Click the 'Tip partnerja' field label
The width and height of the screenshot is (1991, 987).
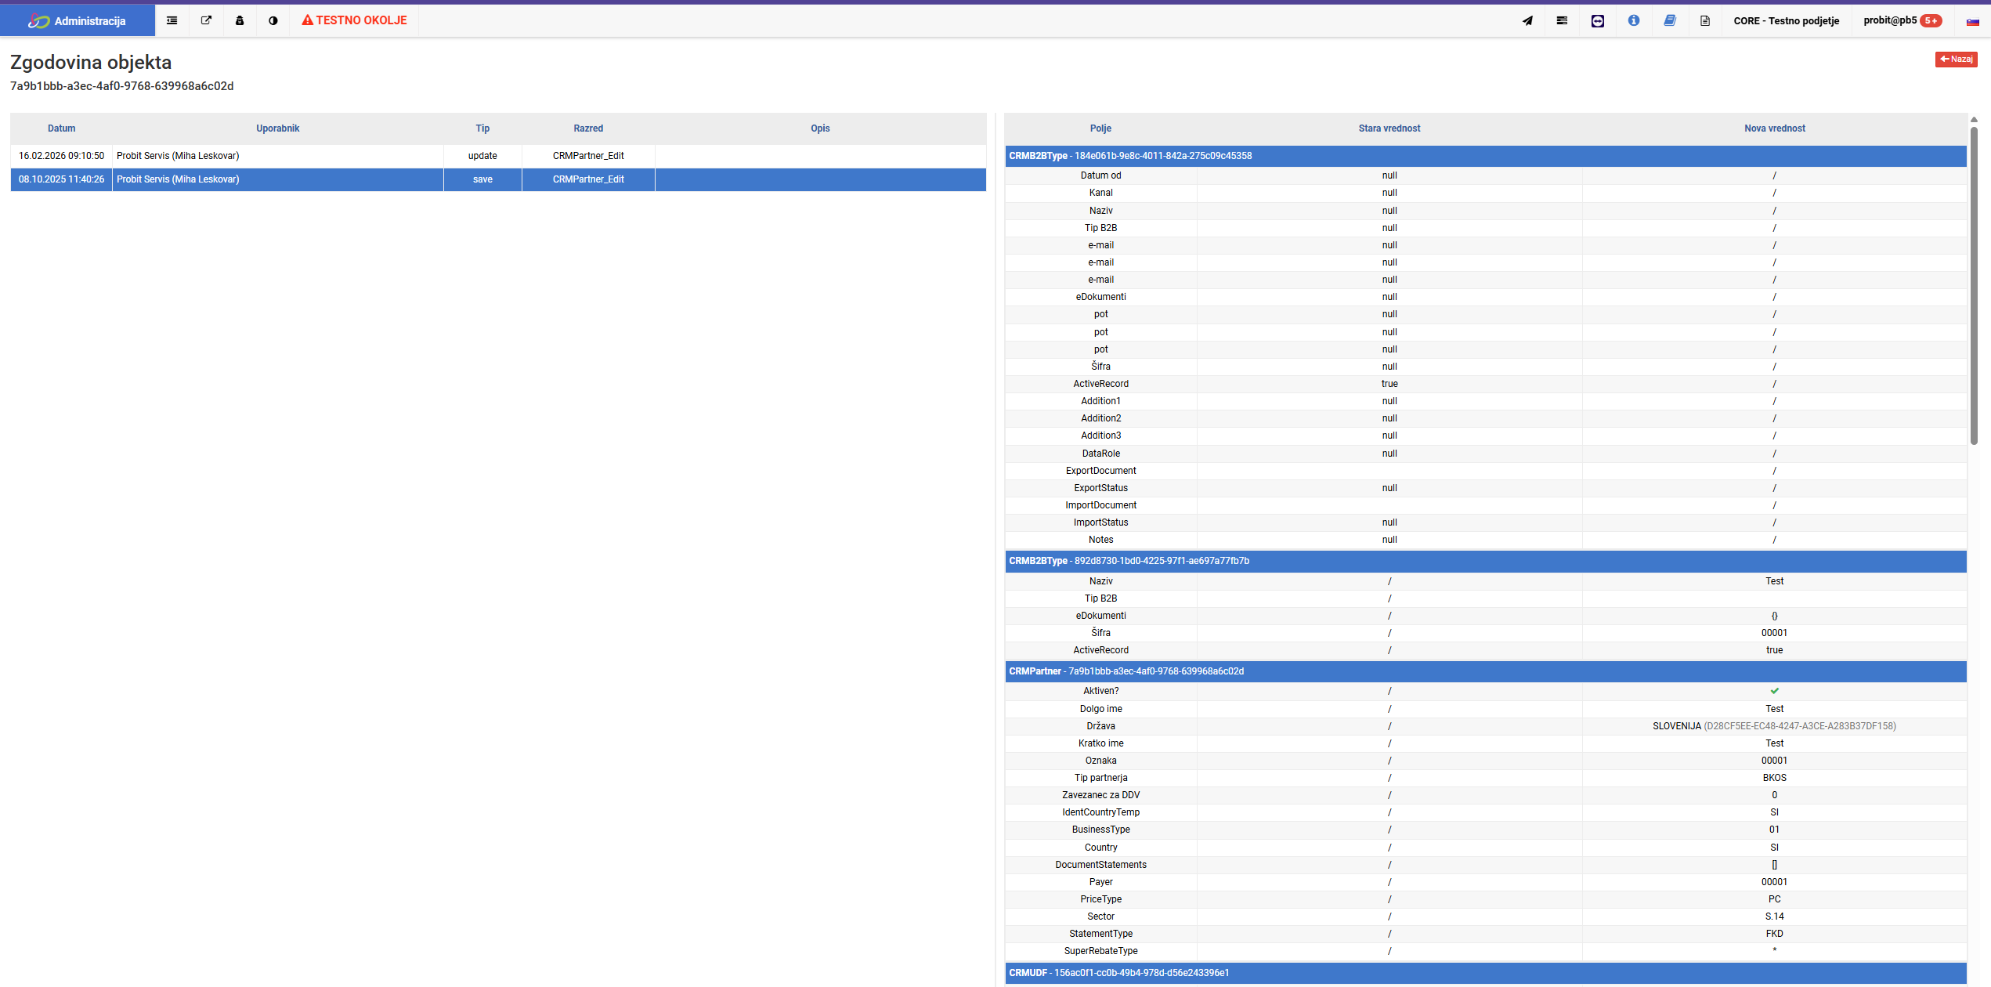coord(1100,778)
